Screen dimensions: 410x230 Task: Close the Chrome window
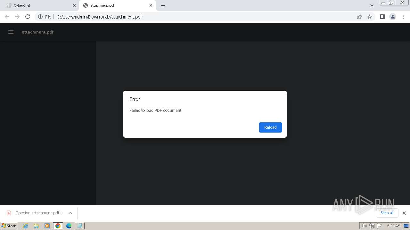(402, 3)
